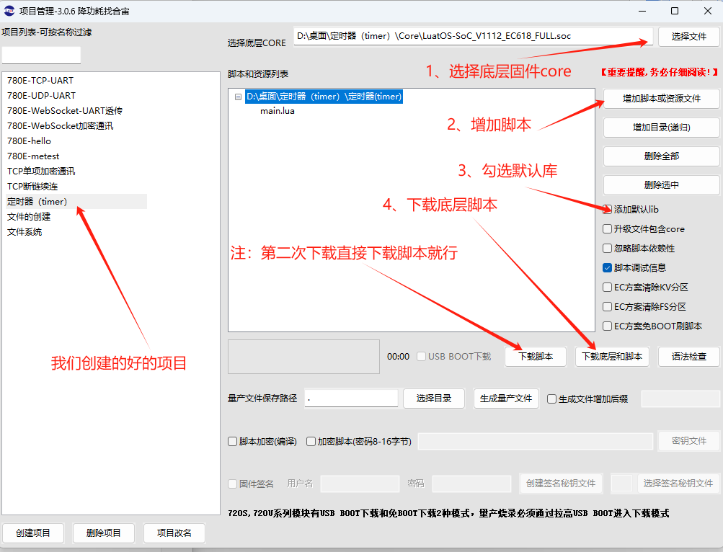Click the app logo icon in title bar

9,11
